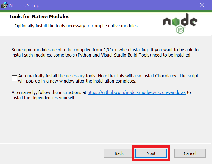Image resolution: width=212 pixels, height=164 pixels.
Task: Click the green JS hexagon badge
Action: point(180,30)
